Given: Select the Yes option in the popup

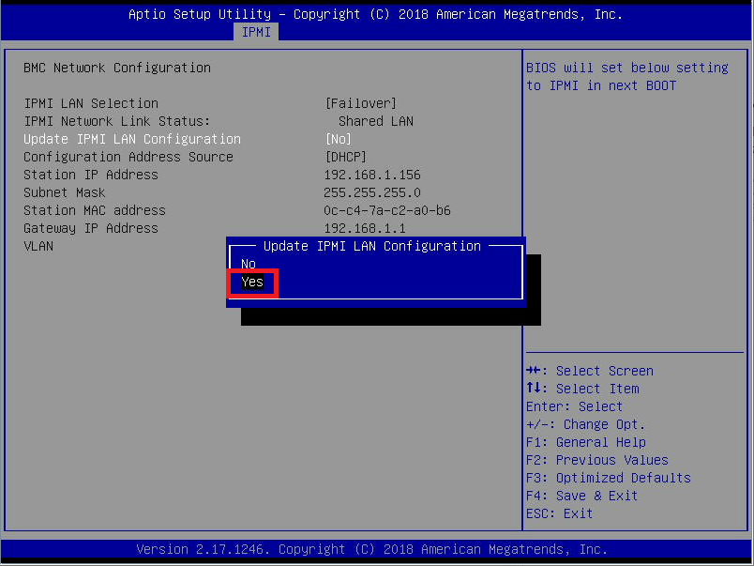Looking at the screenshot, I should click(252, 282).
